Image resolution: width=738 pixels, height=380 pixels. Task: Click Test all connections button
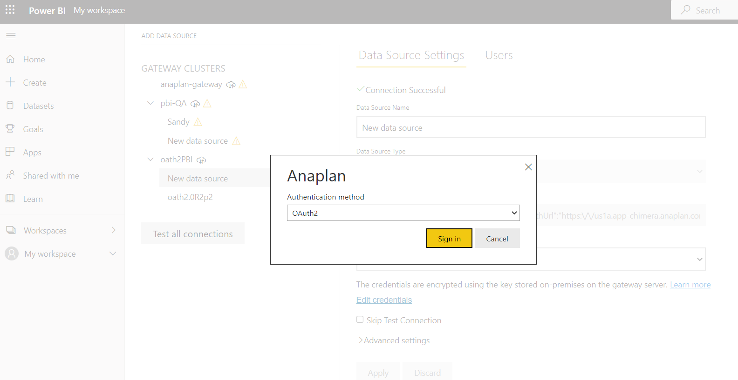point(193,233)
